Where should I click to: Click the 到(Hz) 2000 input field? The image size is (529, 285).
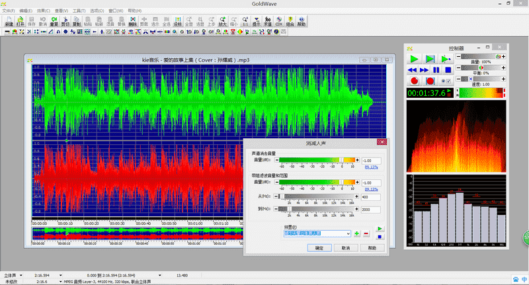(371, 210)
